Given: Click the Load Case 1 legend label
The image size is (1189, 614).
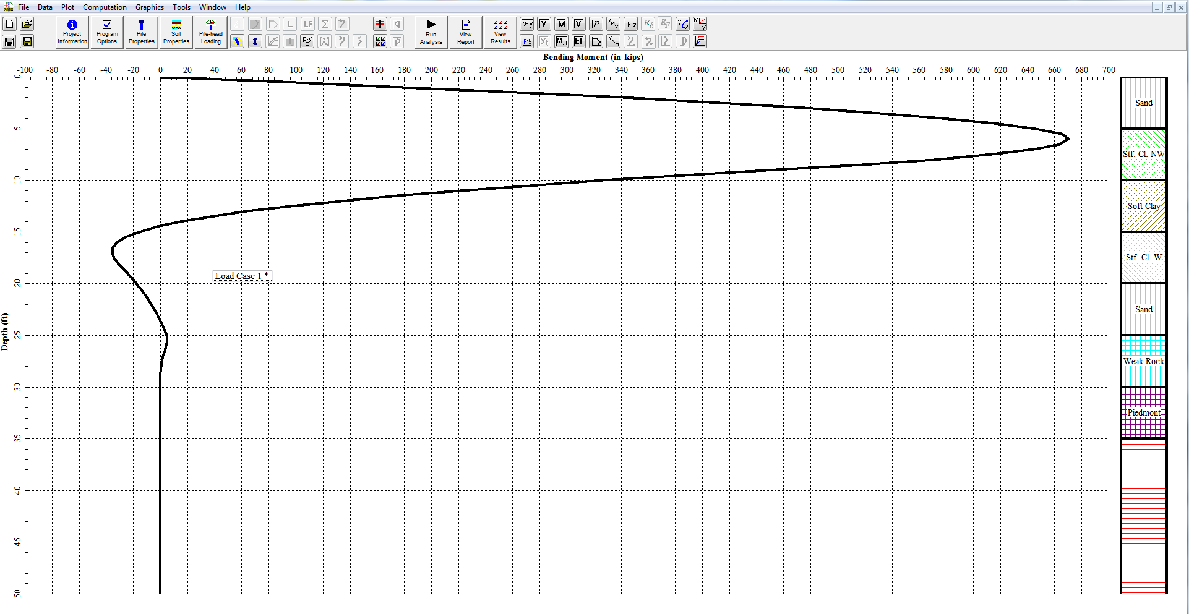Looking at the screenshot, I should click(242, 276).
